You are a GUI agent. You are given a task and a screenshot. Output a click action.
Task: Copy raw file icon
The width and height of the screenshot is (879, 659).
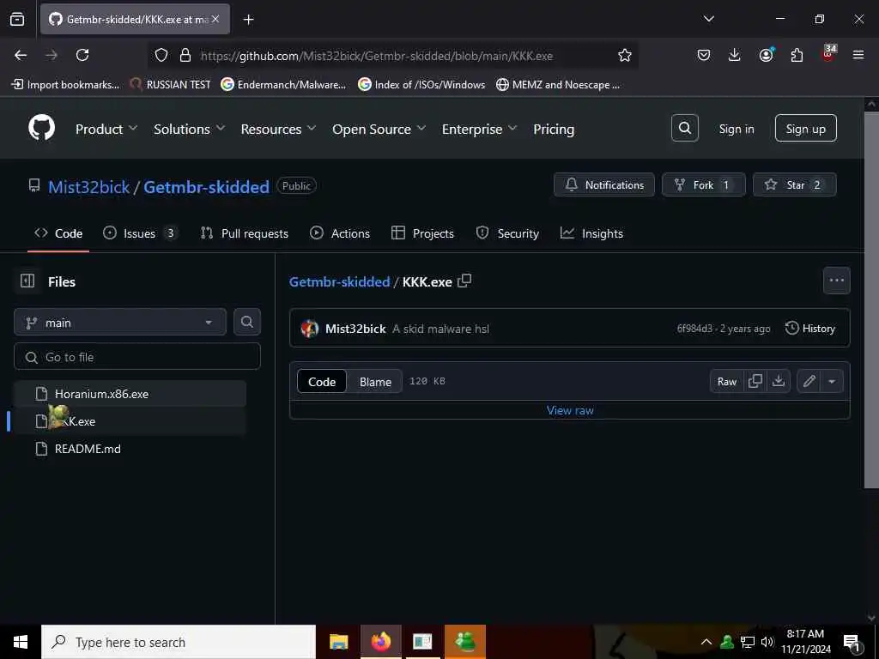point(755,381)
